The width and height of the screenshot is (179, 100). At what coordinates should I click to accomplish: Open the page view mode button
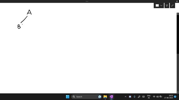pos(157,6)
